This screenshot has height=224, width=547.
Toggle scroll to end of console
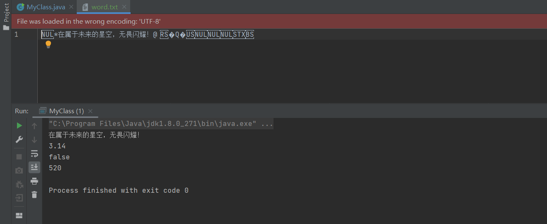tap(34, 167)
